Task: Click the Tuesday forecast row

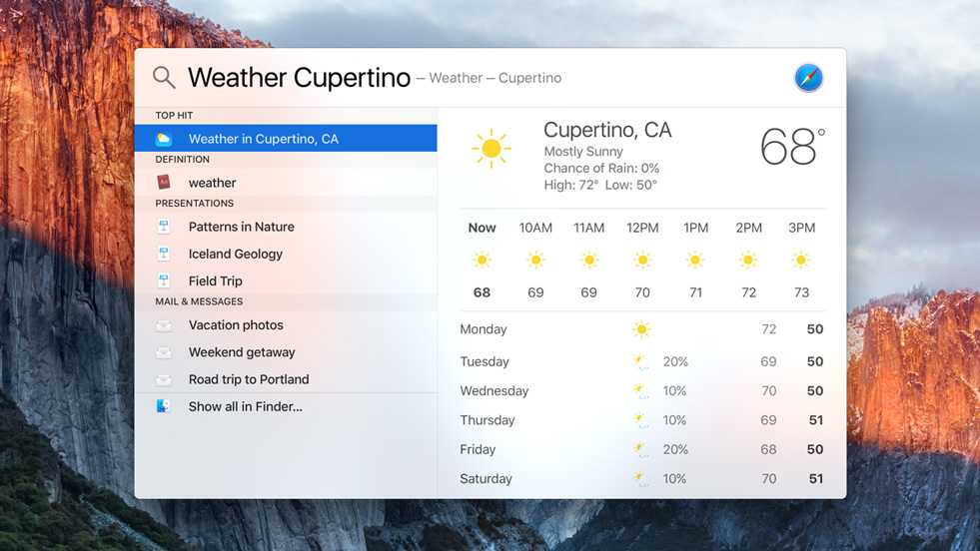Action: click(641, 361)
